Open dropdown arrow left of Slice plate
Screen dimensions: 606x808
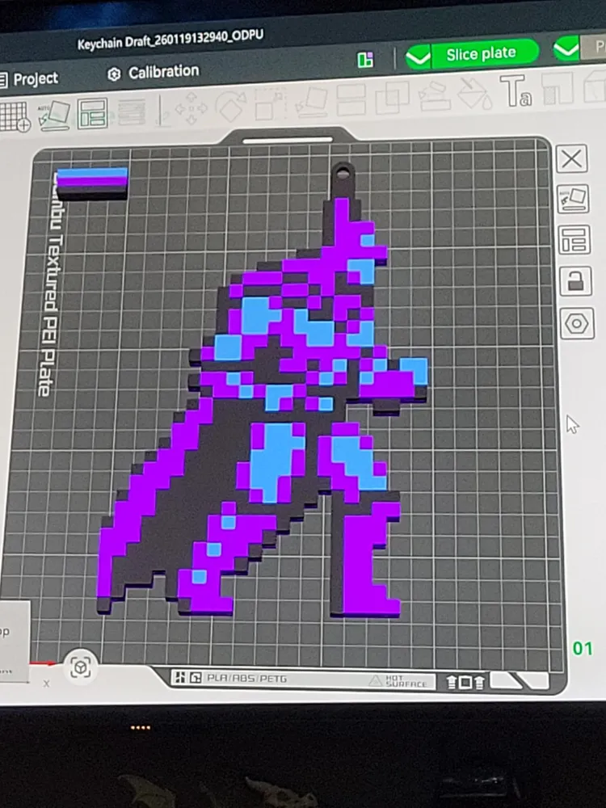tap(418, 57)
